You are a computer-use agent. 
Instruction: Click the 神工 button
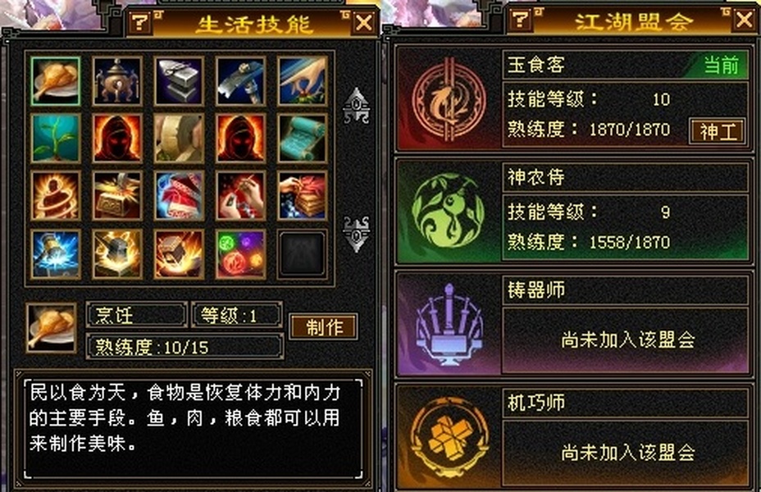coord(718,131)
